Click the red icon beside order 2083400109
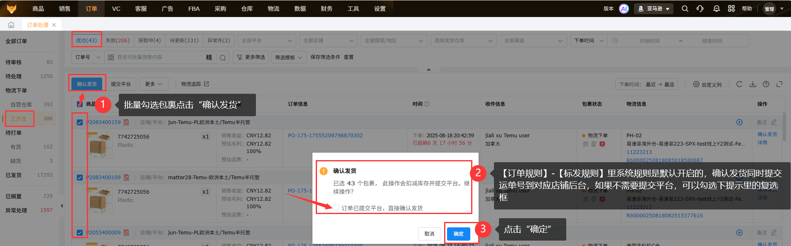Image resolution: width=791 pixels, height=246 pixels. 126,178
